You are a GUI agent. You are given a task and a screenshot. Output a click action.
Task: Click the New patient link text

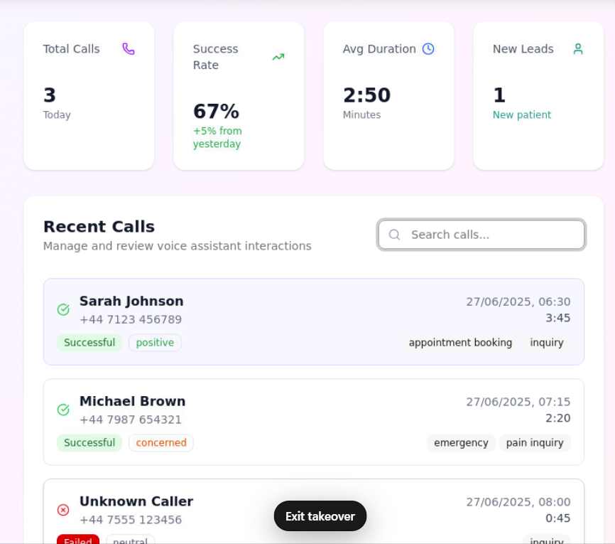(x=522, y=115)
